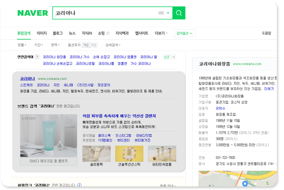Viewport: 284px width, 190px height.
Task: Open the CEO인사말 sublink
Action: tap(85, 85)
